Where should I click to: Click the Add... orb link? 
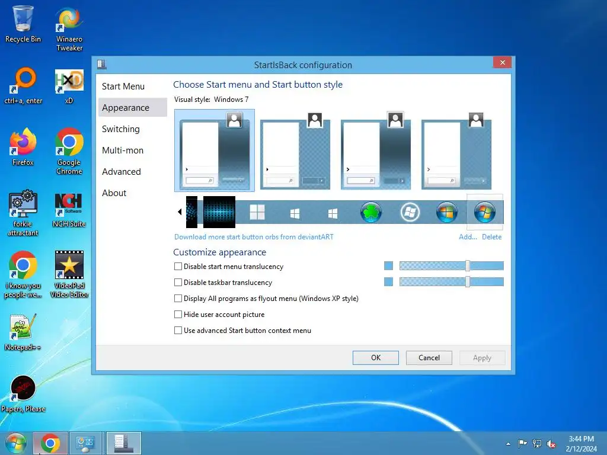click(468, 237)
